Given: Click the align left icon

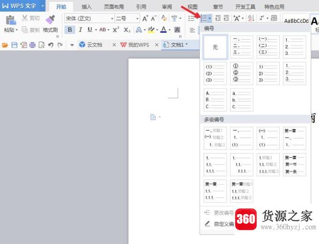Looking at the screenshot, I should pos(192,30).
